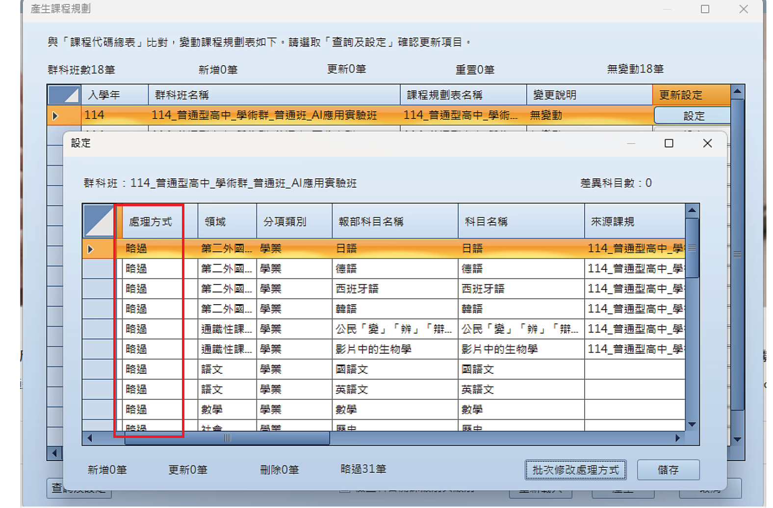
Task: Sort by the 分項類別 column header
Action: [294, 221]
